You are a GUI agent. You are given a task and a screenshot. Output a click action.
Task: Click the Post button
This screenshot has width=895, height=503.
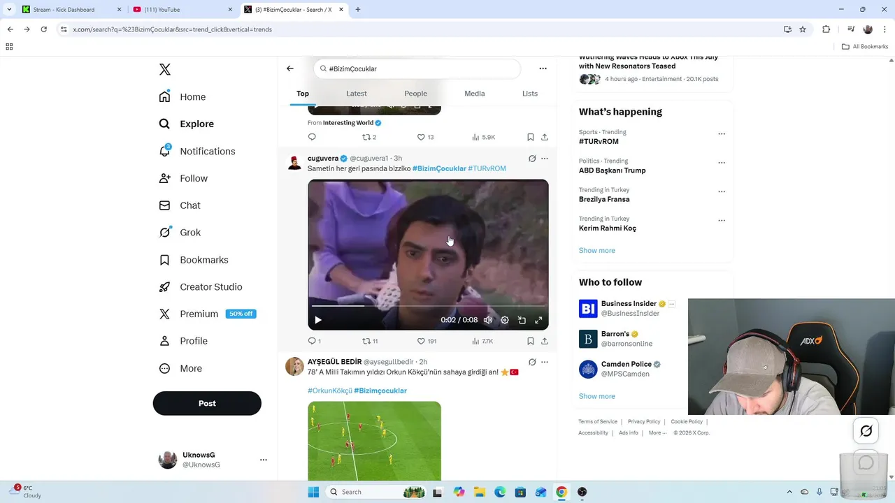click(x=207, y=403)
